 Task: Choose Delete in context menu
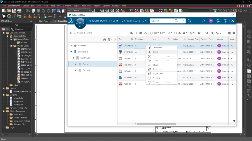tap(161, 82)
